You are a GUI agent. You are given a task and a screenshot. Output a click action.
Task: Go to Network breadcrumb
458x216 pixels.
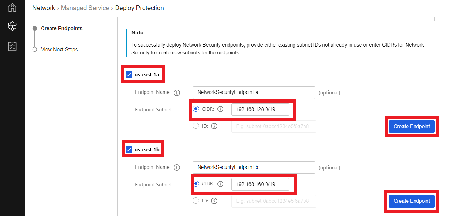(x=44, y=8)
